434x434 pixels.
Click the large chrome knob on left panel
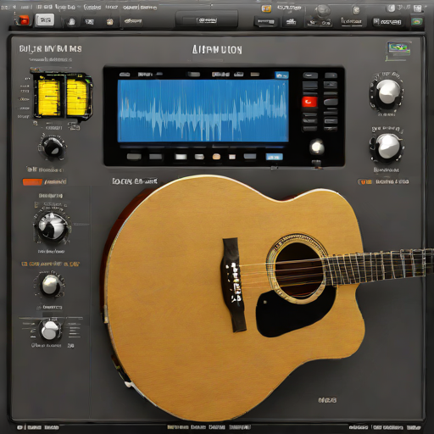pyautogui.click(x=52, y=227)
